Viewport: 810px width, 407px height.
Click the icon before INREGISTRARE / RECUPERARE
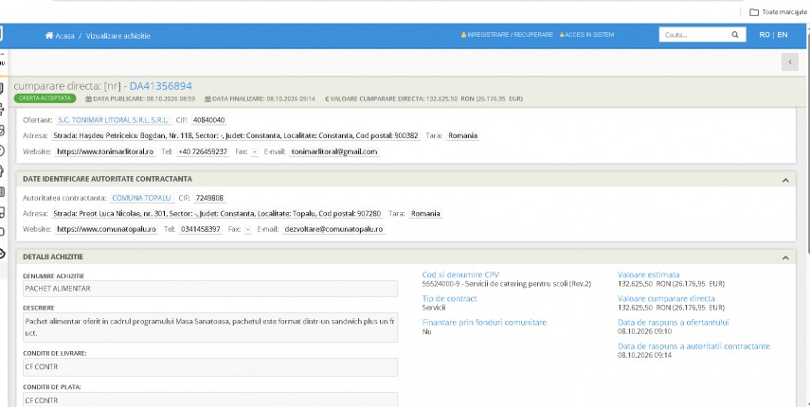pos(463,35)
